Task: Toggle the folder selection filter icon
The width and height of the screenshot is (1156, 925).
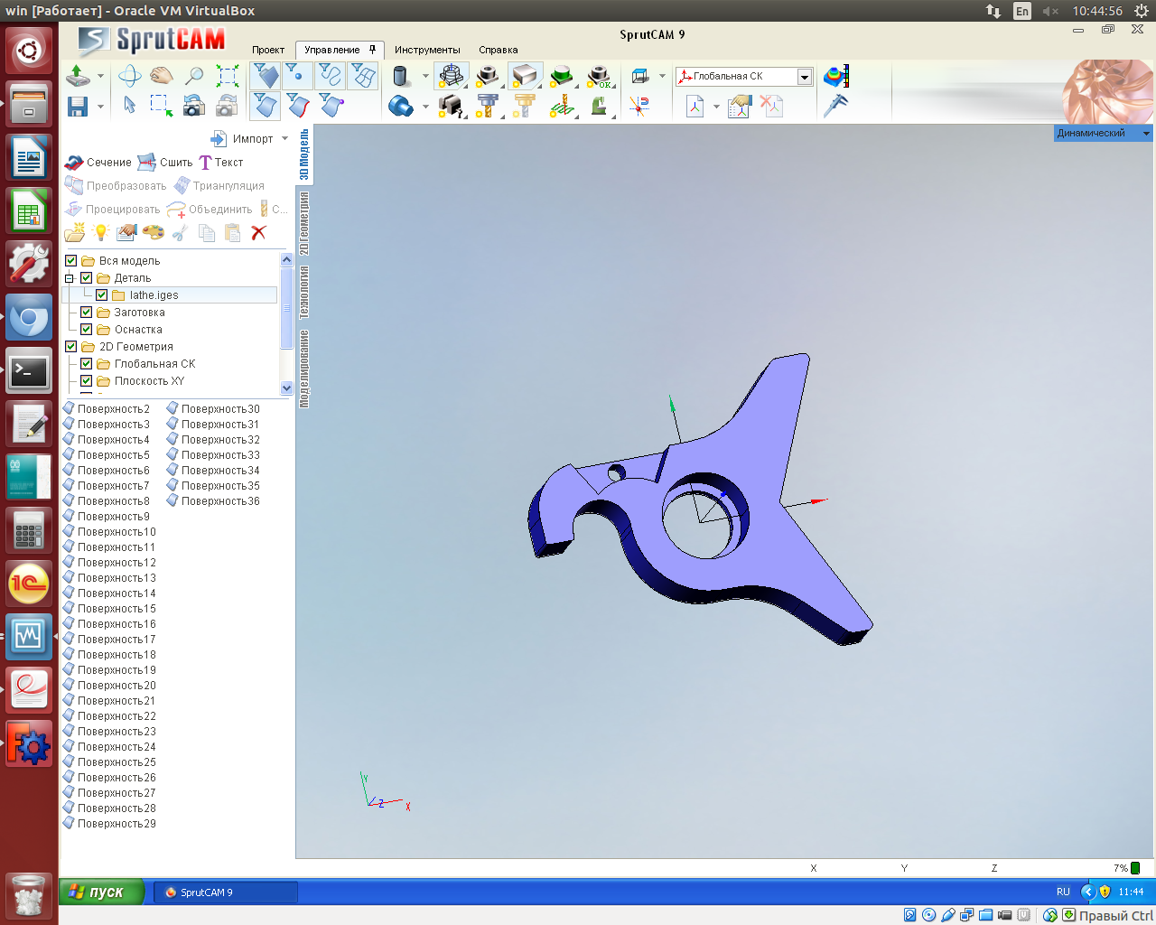Action: coord(266,76)
